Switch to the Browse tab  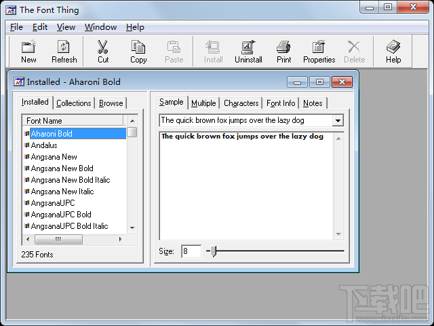pyautogui.click(x=111, y=103)
